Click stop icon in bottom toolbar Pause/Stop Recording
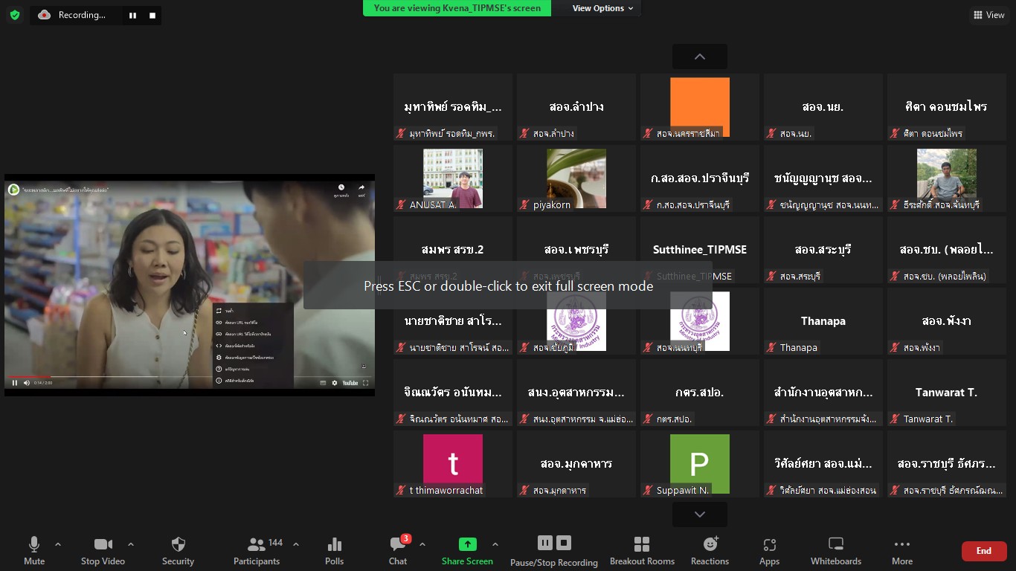This screenshot has width=1016, height=571. (x=564, y=543)
